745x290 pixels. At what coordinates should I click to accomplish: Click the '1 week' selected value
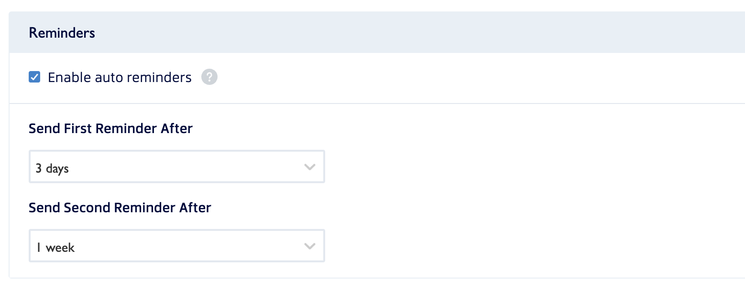click(55, 248)
